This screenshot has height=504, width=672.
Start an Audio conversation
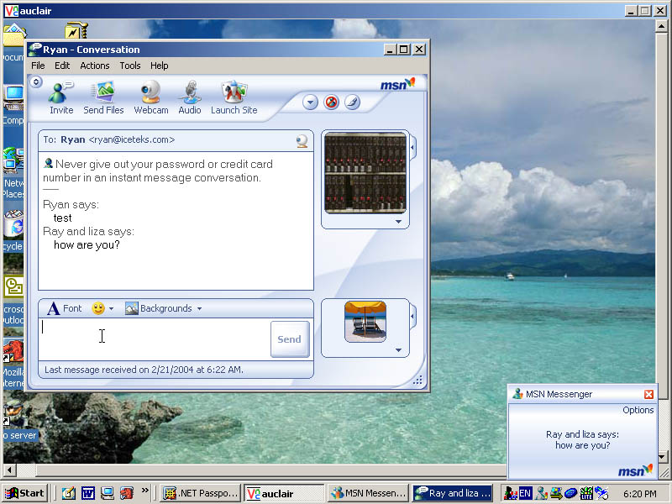tap(190, 97)
